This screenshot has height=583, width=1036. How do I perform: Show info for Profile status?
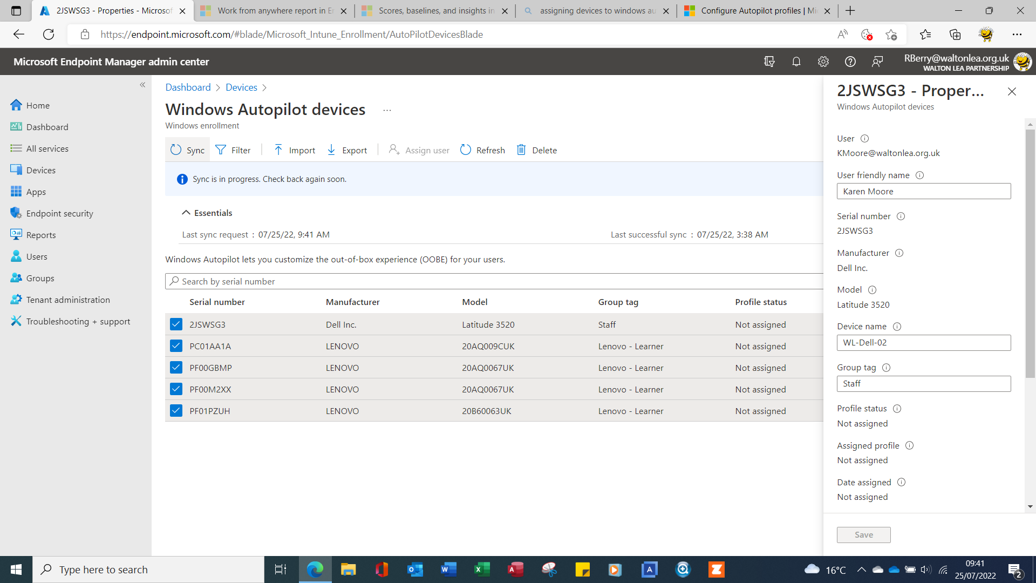click(897, 409)
